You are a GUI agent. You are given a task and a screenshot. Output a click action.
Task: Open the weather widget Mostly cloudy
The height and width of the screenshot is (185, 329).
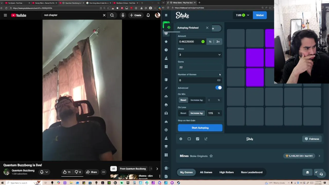pos(275,183)
